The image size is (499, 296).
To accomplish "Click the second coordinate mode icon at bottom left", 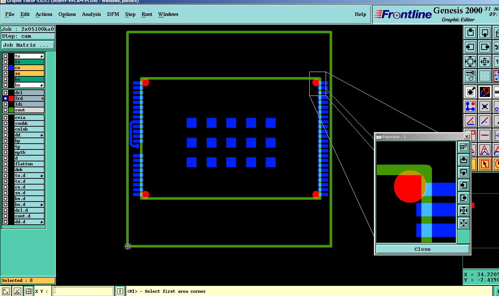I will click(x=17, y=291).
